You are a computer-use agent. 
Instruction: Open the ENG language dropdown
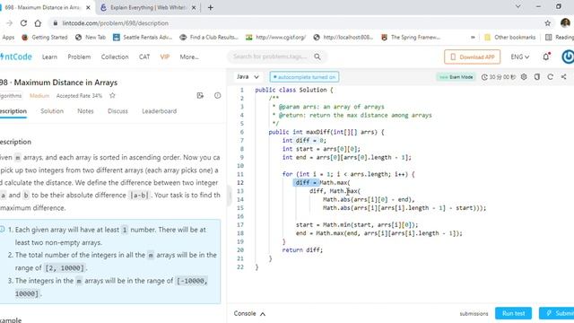pos(520,57)
